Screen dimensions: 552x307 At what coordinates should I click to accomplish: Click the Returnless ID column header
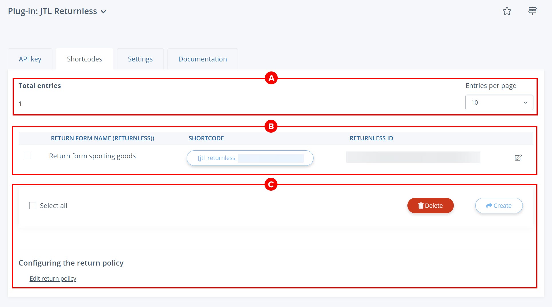click(371, 138)
